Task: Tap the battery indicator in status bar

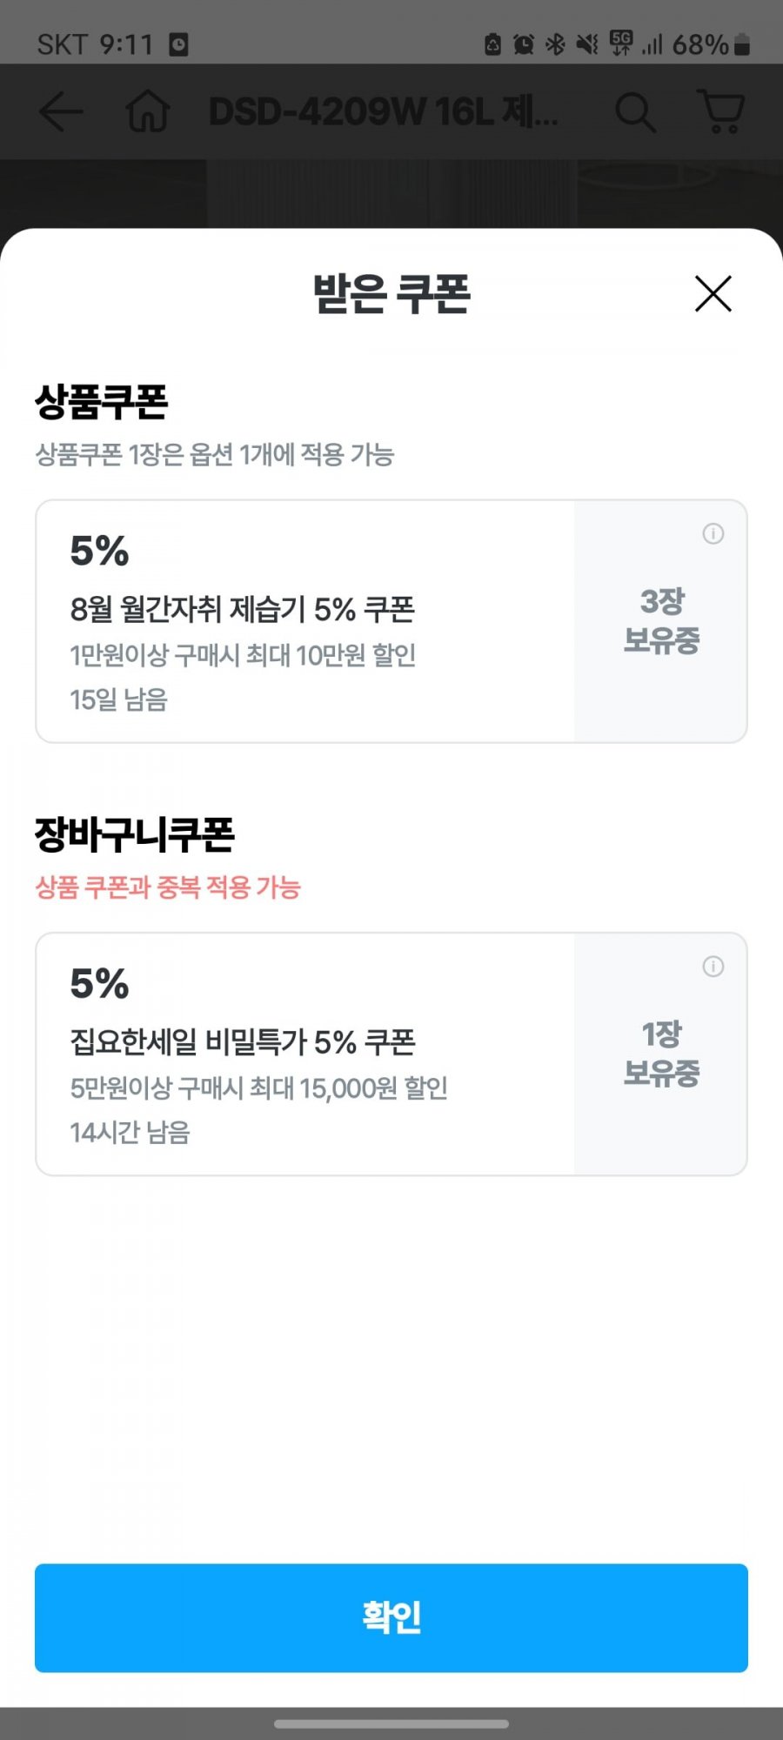Action: click(x=741, y=44)
